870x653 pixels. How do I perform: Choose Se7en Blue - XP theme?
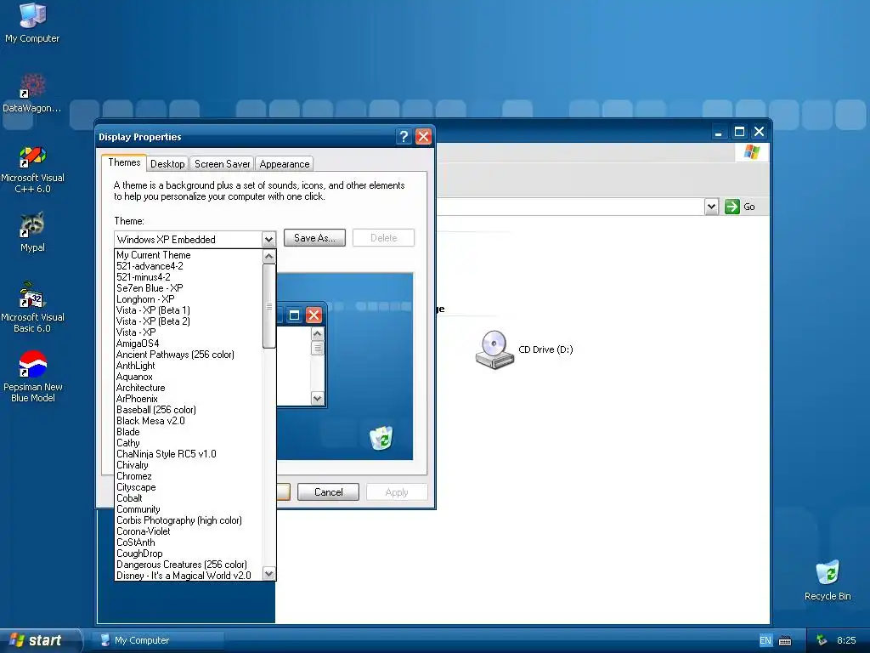tap(189, 288)
